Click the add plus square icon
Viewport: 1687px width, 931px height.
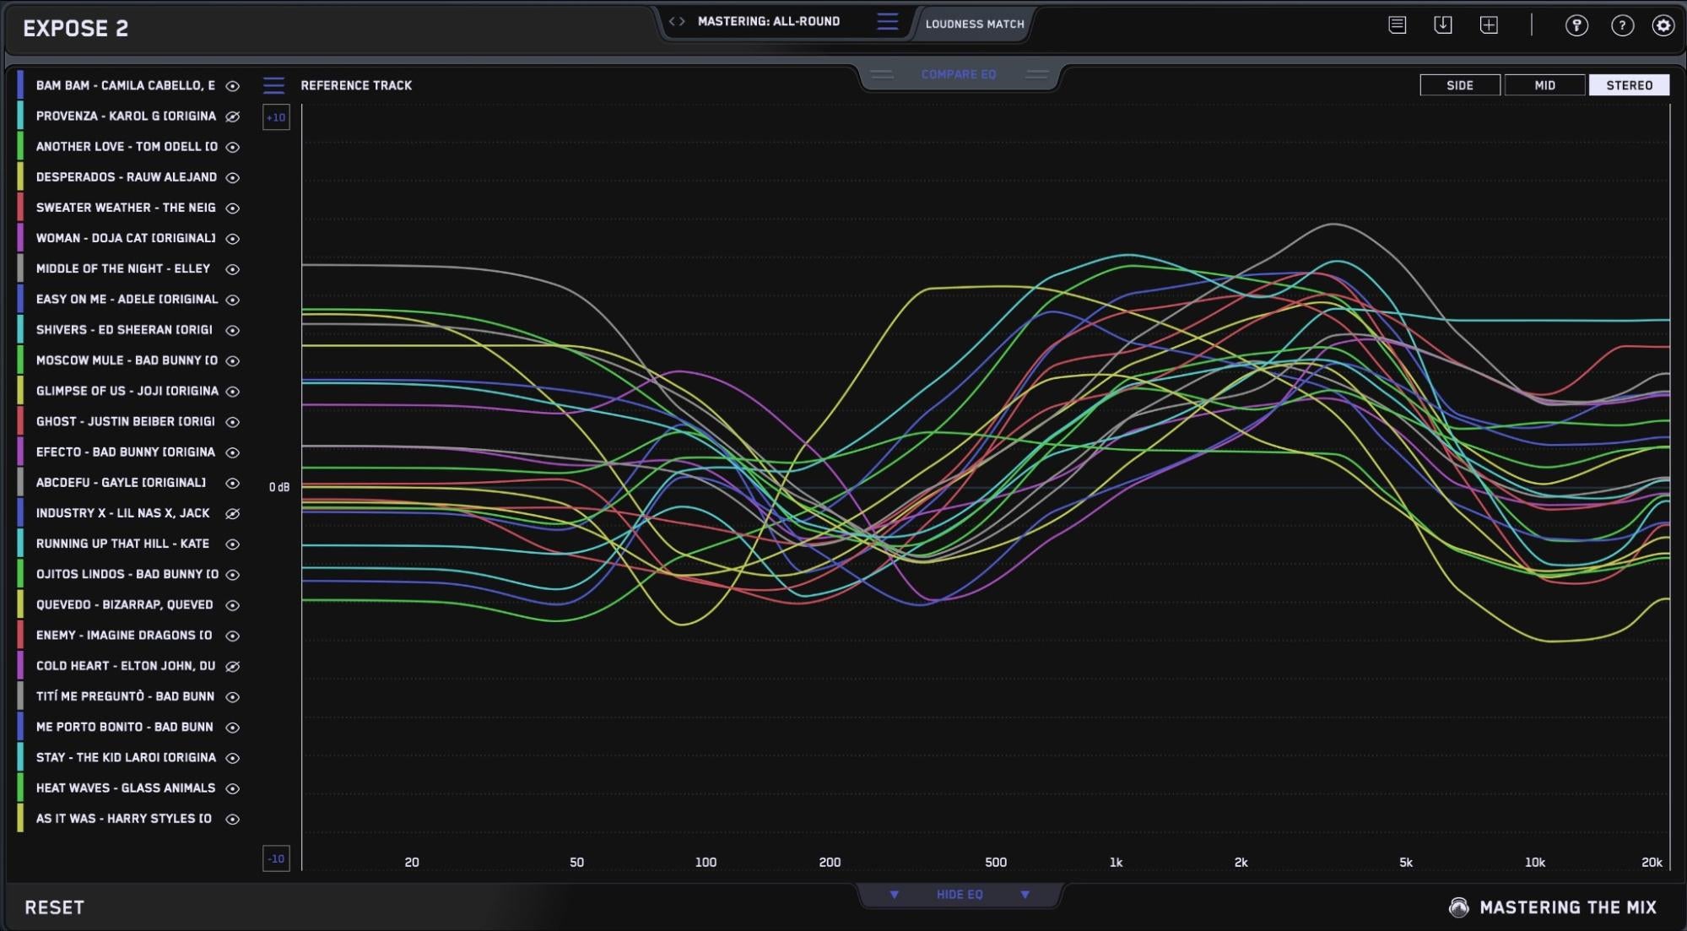point(1489,25)
